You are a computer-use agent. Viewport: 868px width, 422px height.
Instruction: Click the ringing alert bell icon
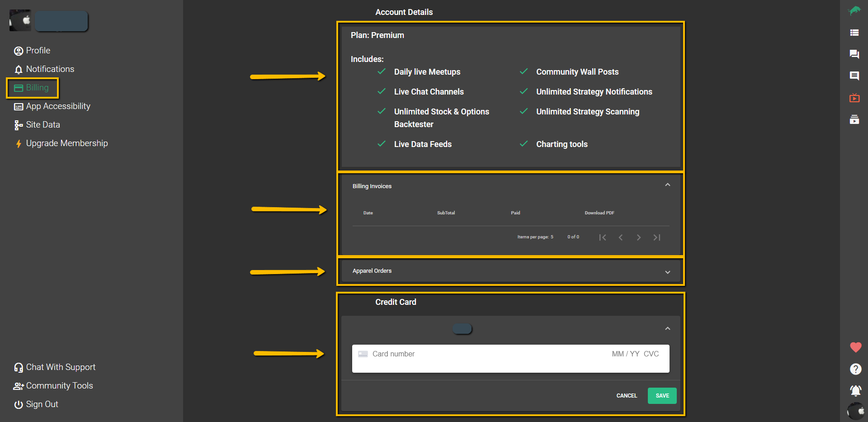point(856,390)
